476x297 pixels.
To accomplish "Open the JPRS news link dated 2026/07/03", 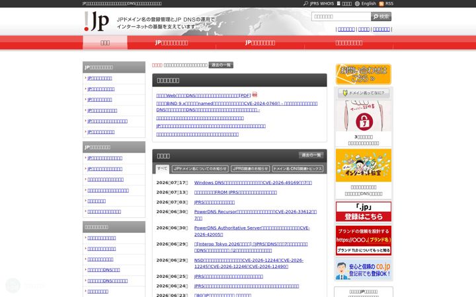I will pos(214,202).
